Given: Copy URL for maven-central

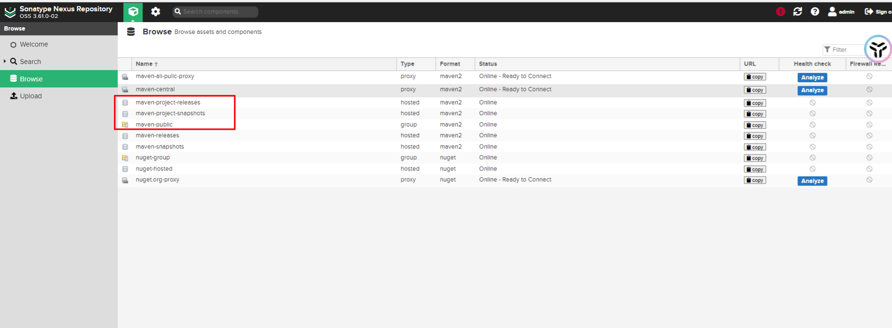Looking at the screenshot, I should click(755, 90).
